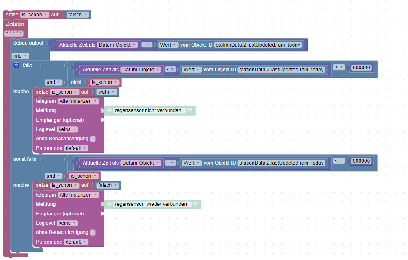Open is_schon dropdown in 'setze auf falsch' mache block
The image size is (408, 260).
[x=64, y=185]
